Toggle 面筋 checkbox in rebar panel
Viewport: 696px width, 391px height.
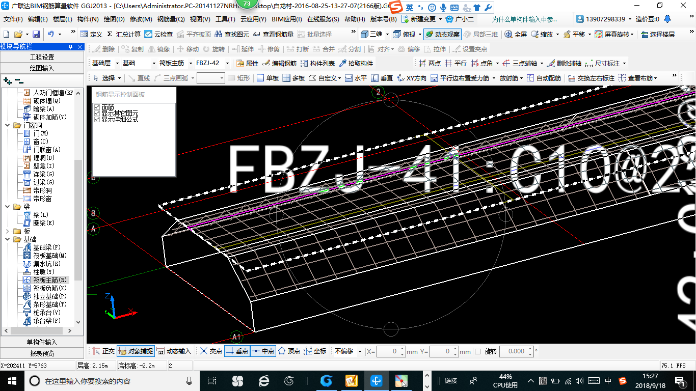97,107
